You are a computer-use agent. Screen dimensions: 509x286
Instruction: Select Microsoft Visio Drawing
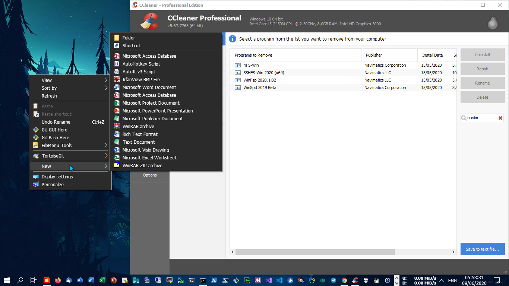166,150
